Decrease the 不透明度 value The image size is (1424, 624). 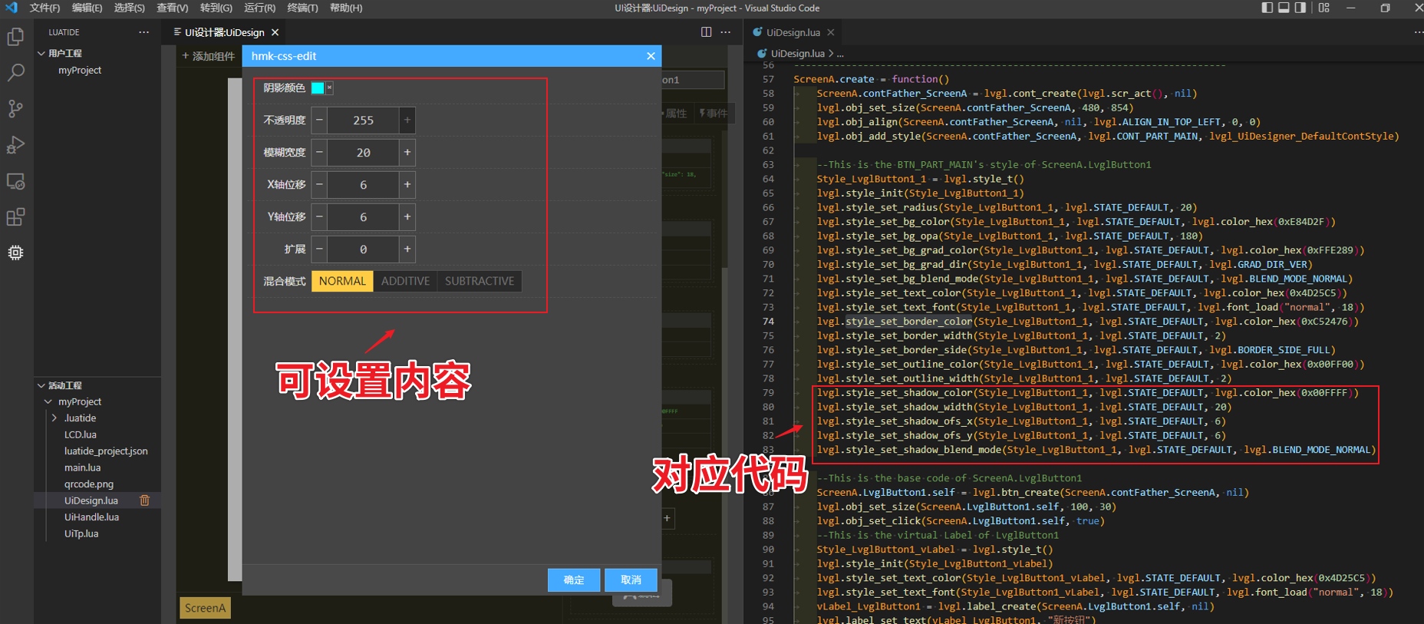coord(319,121)
